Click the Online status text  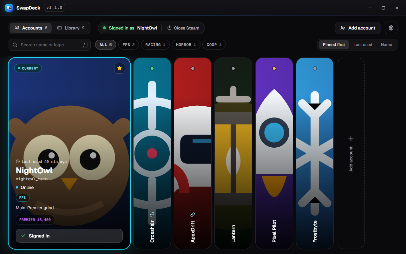tap(27, 187)
